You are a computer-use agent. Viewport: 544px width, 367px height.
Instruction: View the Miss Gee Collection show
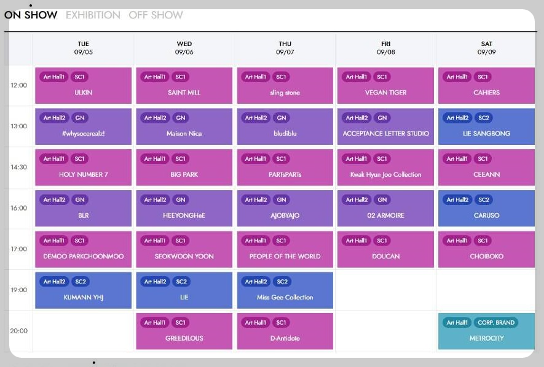(x=285, y=290)
